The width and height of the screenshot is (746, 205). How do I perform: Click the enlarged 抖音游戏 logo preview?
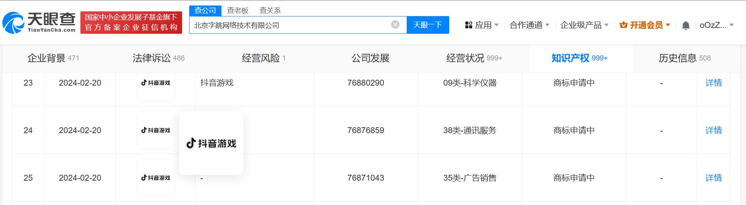[x=211, y=143]
